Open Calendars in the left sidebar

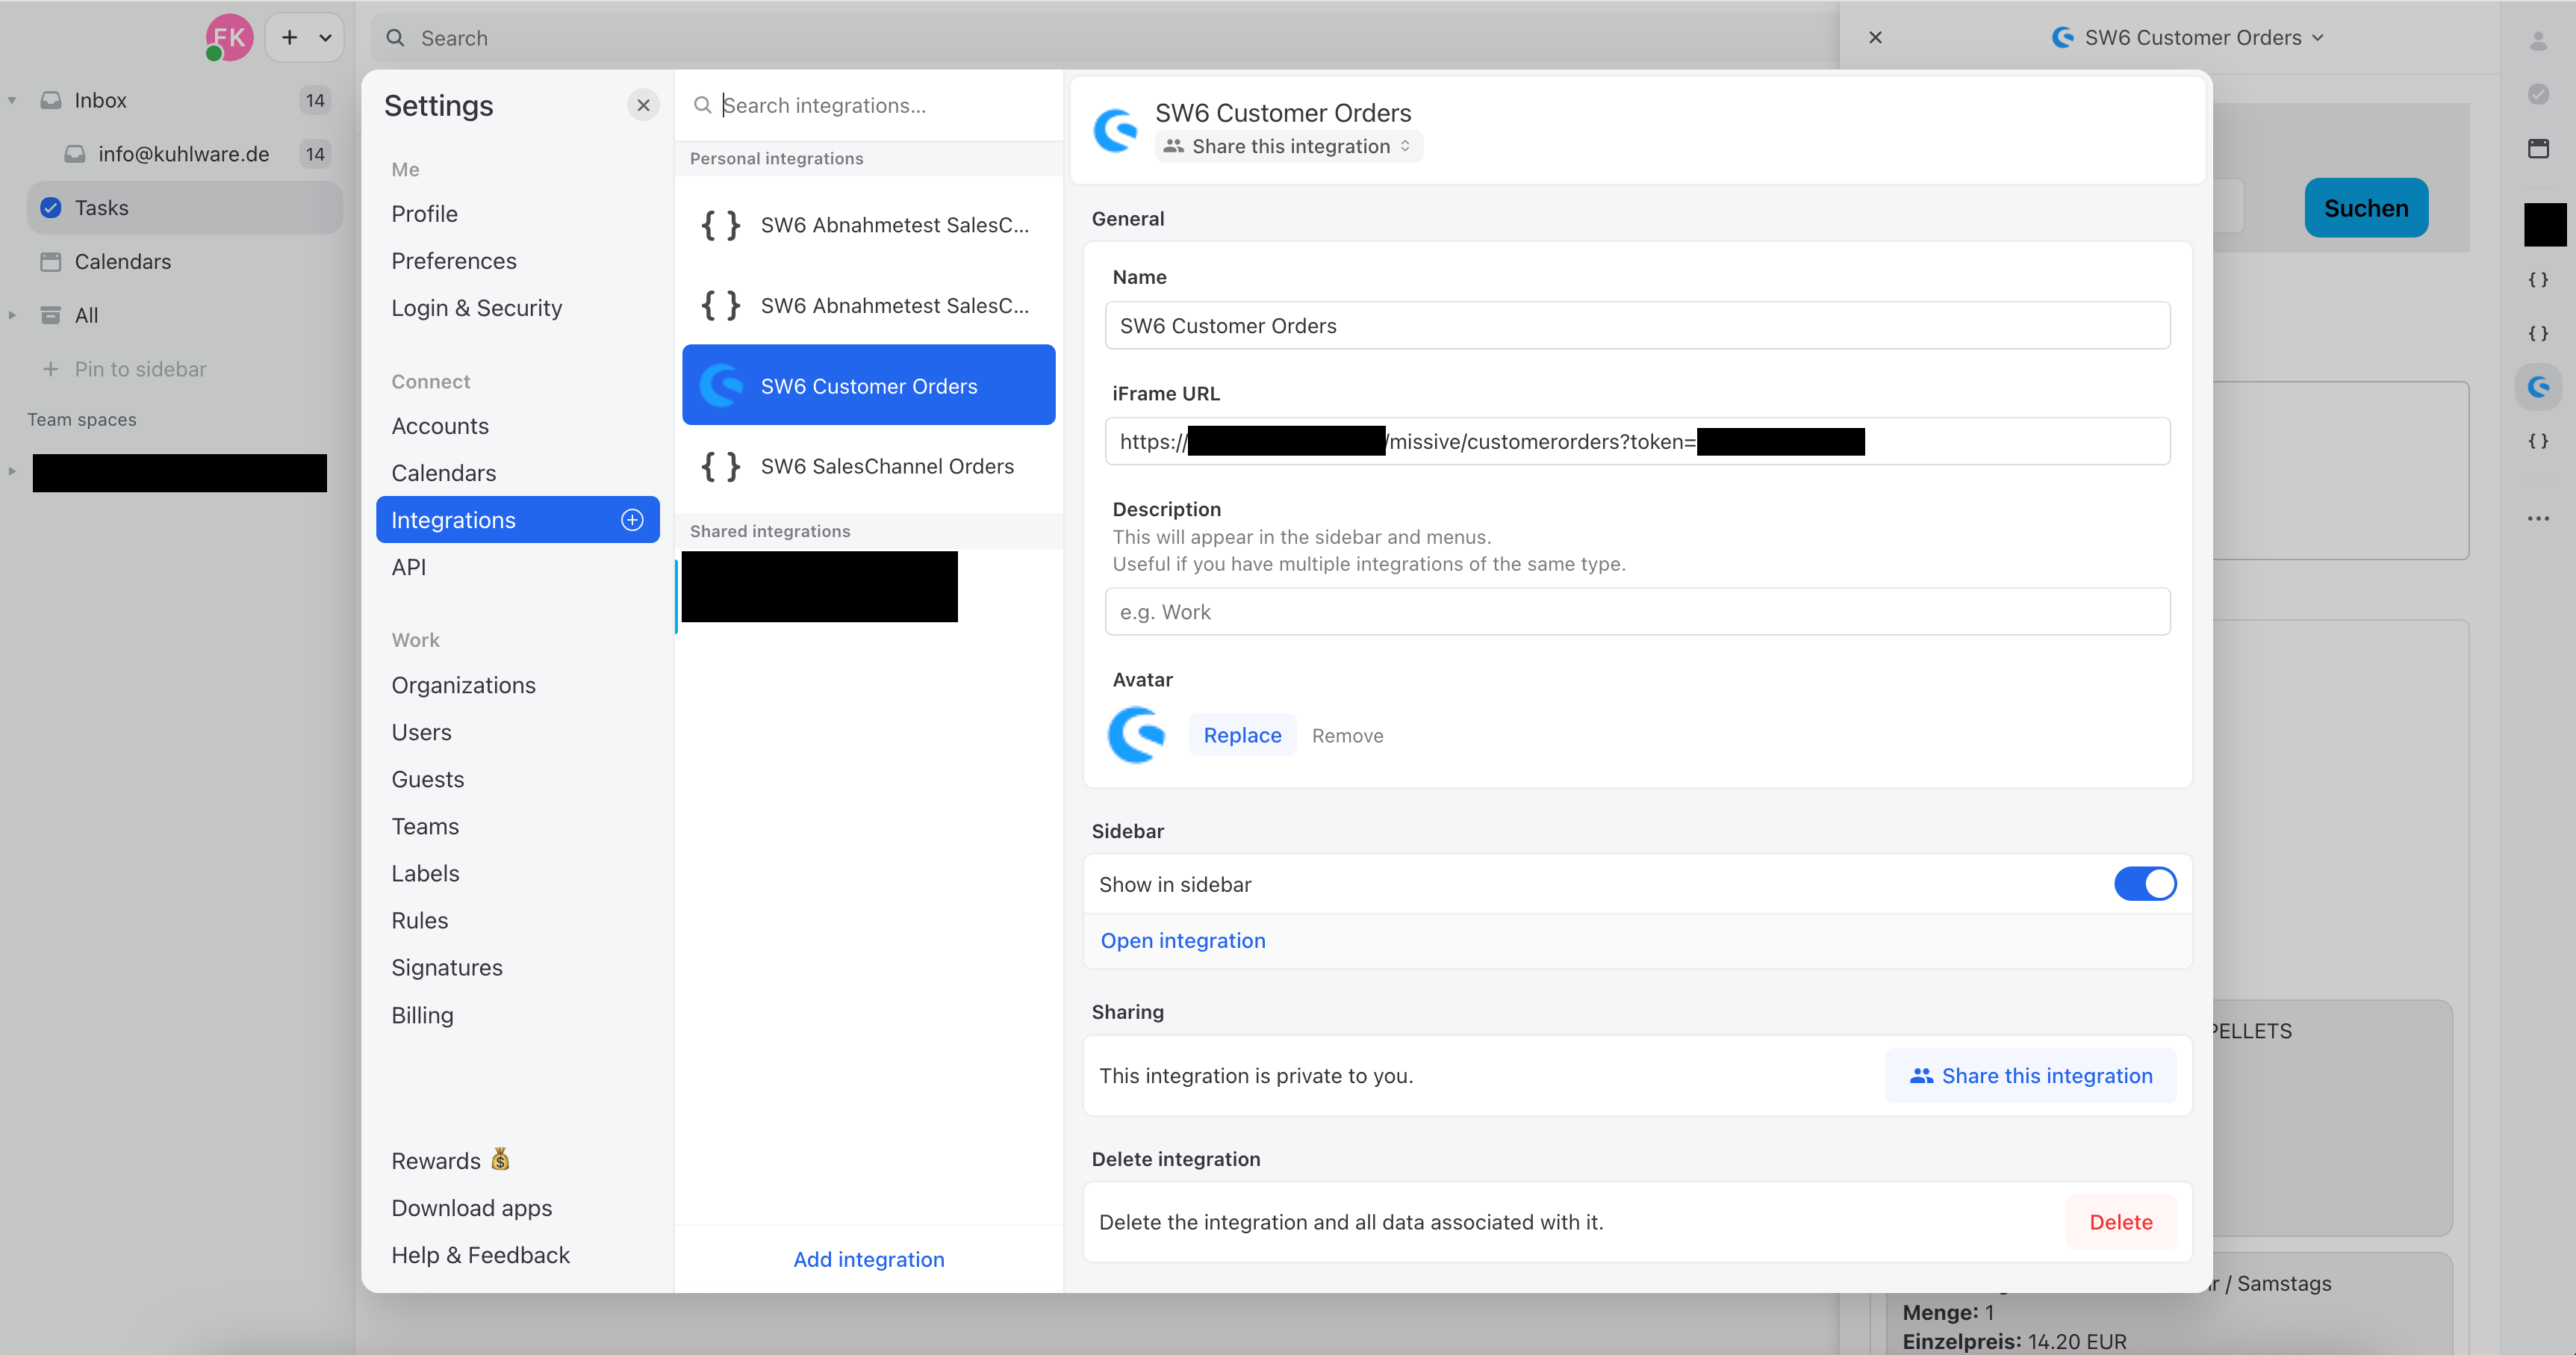pyautogui.click(x=185, y=261)
